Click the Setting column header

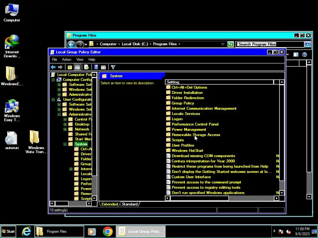pyautogui.click(x=219, y=82)
